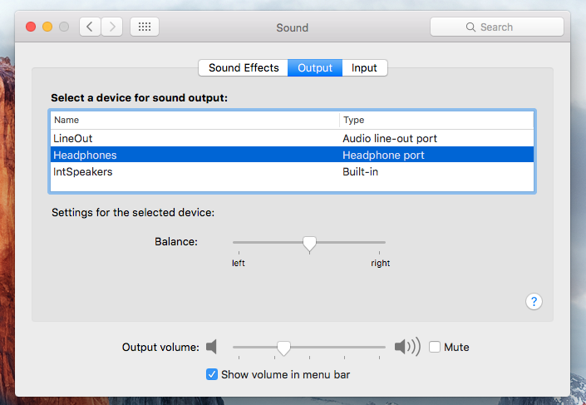586x405 pixels.
Task: Enable the Mute checkbox
Action: click(x=435, y=347)
